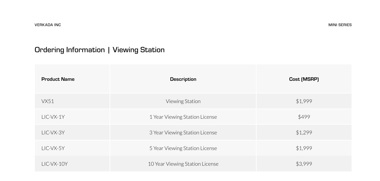
Task: Select the VX51 product name cell
Action: 48,101
